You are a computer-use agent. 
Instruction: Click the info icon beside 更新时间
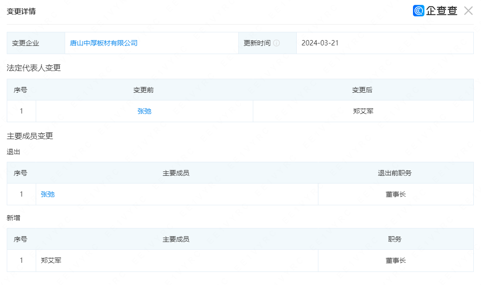276,43
